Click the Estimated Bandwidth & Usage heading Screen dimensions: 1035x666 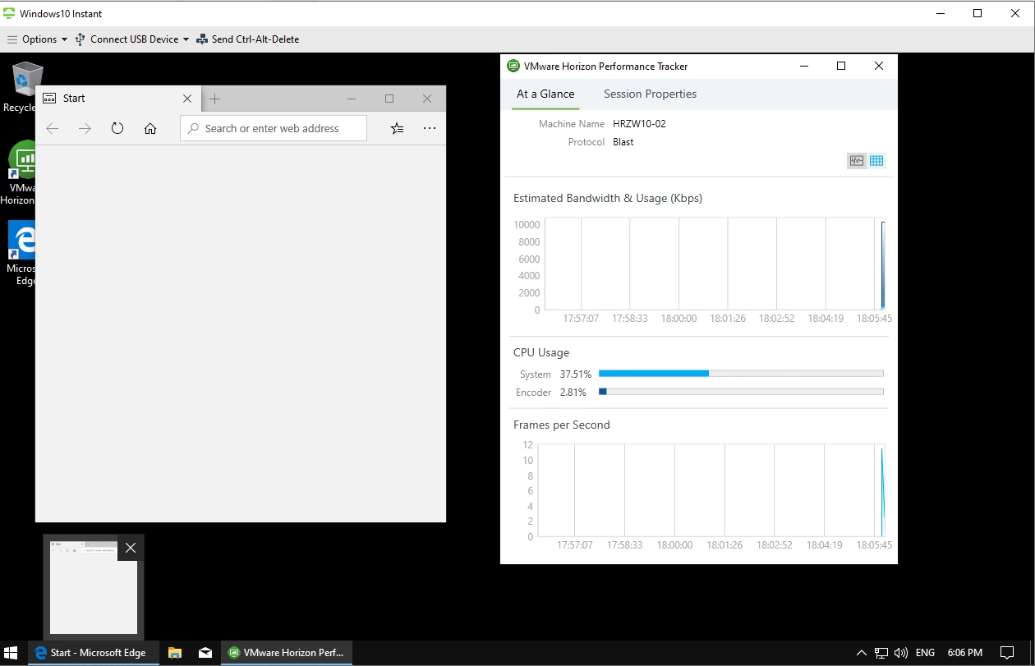click(x=608, y=198)
